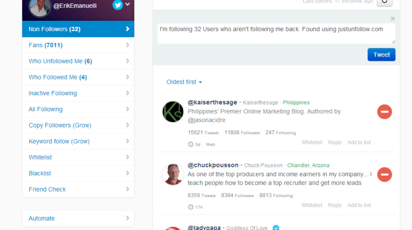Open the @ladygaga username link
412x230 pixels.
pyautogui.click(x=204, y=228)
